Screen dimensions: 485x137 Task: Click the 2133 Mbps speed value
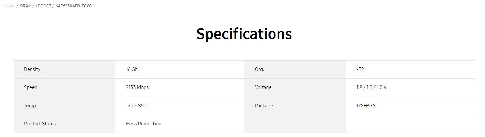pyautogui.click(x=137, y=87)
